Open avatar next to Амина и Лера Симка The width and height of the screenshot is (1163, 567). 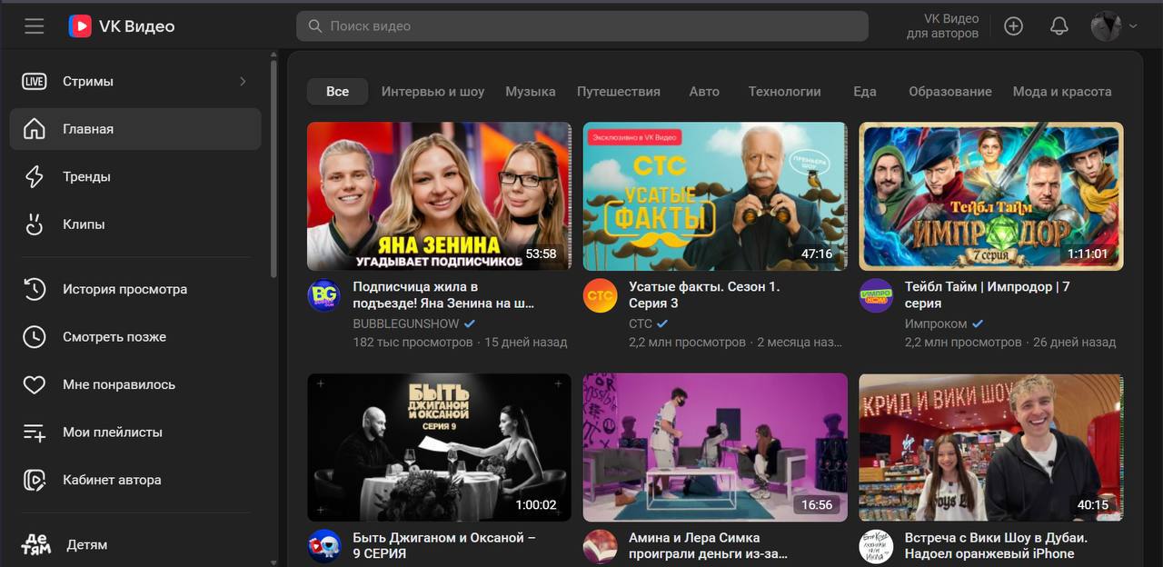coord(600,546)
